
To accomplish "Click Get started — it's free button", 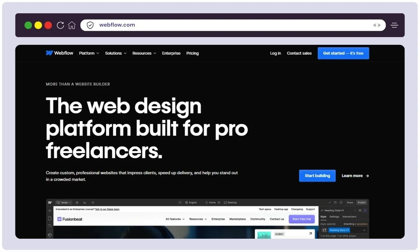I will pyautogui.click(x=343, y=53).
